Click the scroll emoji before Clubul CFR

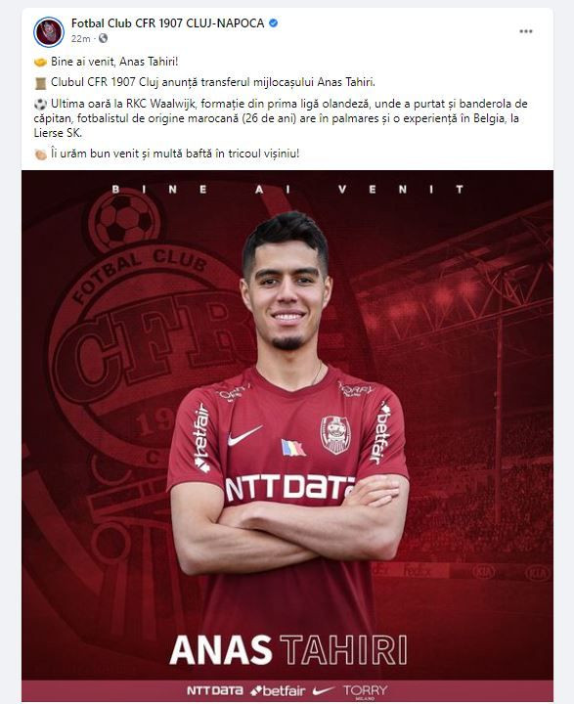pos(40,83)
